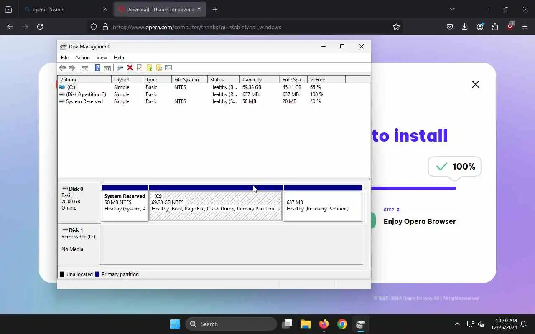Open a new Firefox tab with plus button

pos(215,9)
